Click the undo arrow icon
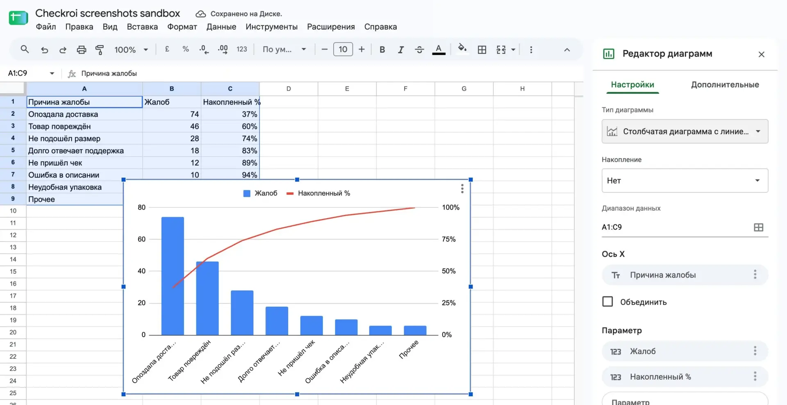This screenshot has width=787, height=405. click(x=44, y=50)
